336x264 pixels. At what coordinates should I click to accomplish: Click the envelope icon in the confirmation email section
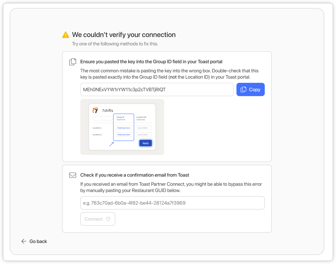point(73,175)
